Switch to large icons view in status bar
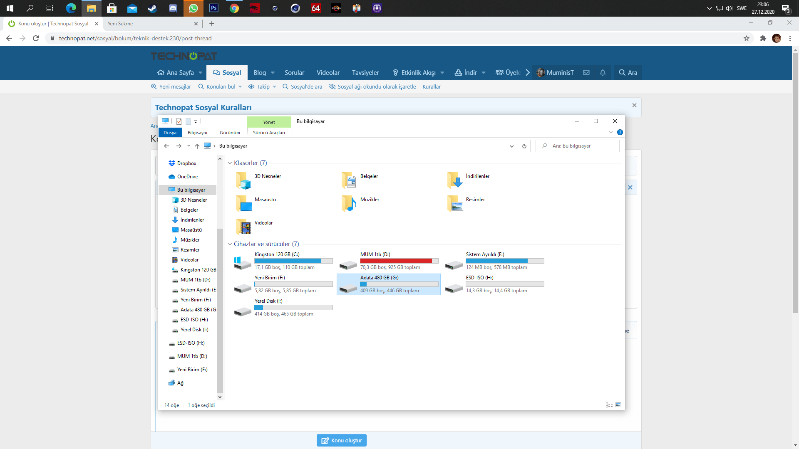Viewport: 799px width, 449px height. [618, 405]
